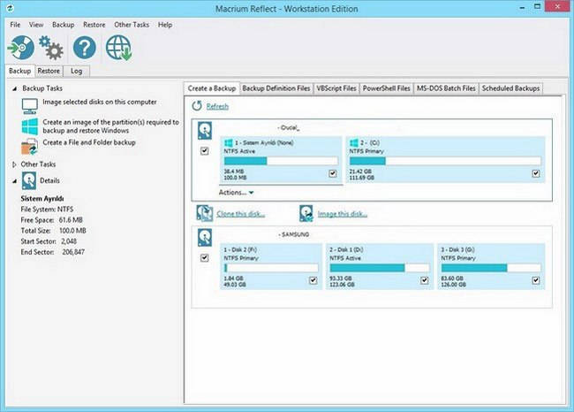Click the Refresh icon in Create a Backup
Viewport: 574px width, 412px height.
click(198, 106)
